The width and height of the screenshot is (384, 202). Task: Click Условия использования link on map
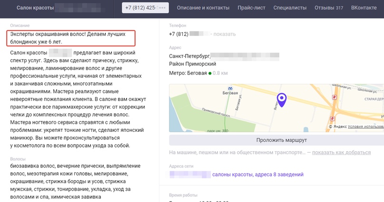click(365, 127)
